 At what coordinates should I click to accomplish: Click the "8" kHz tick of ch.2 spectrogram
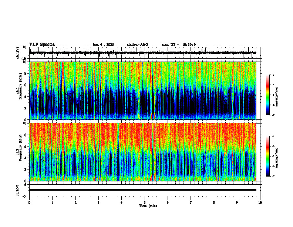pos(26,135)
